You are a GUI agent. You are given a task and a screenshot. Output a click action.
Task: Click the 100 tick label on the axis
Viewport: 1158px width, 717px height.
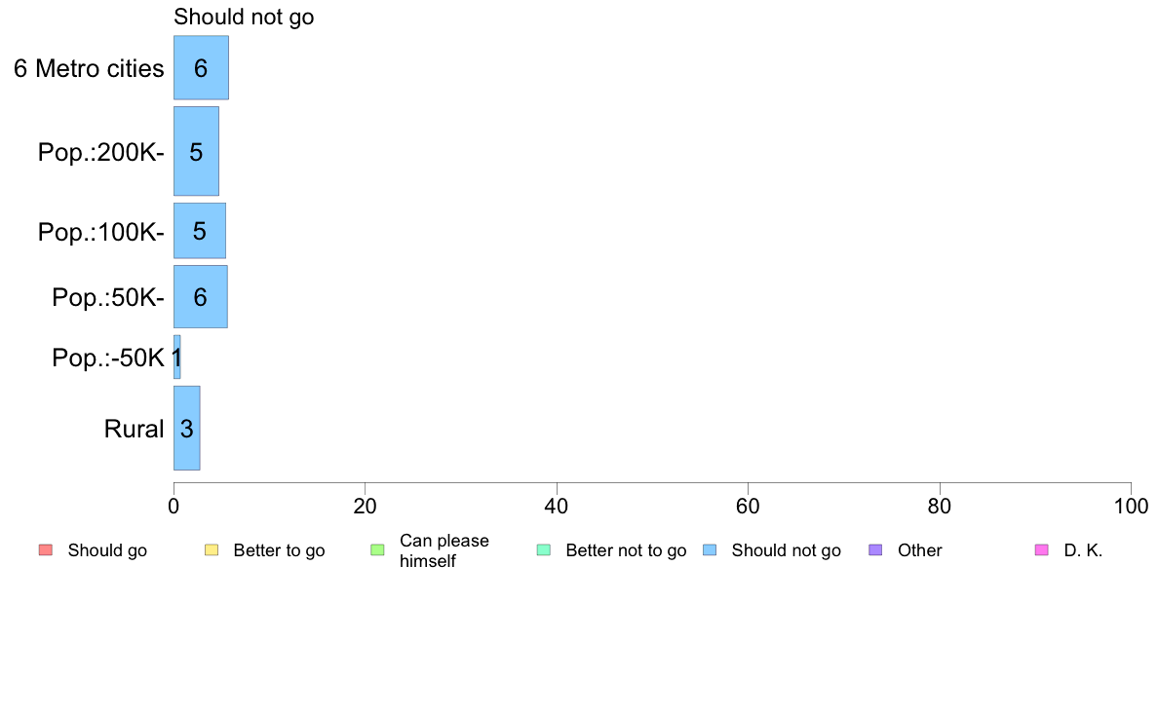[x=1131, y=506]
